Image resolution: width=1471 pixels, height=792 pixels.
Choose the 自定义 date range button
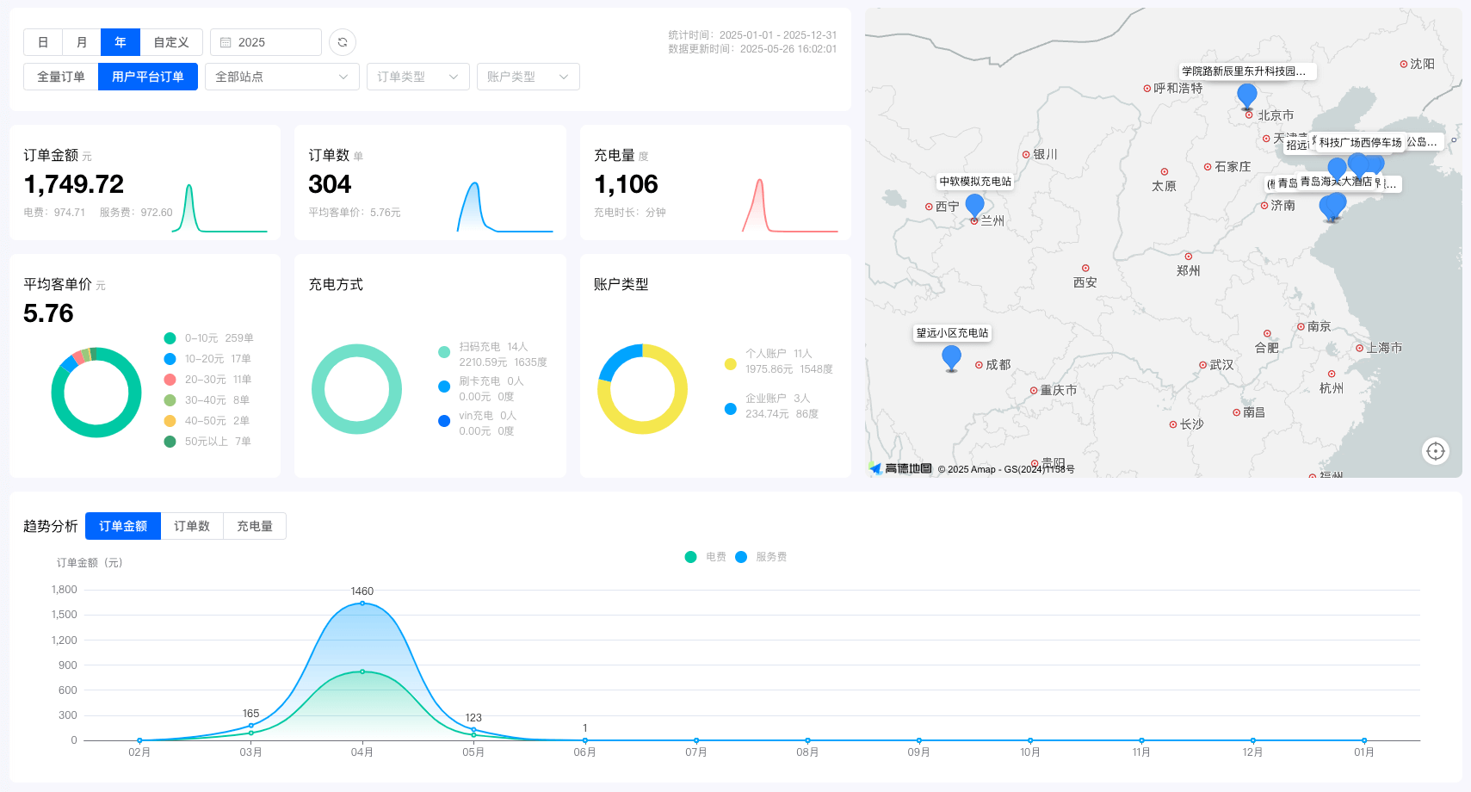[x=171, y=42]
